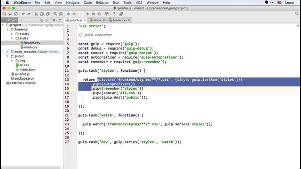Open the Refactor menu

102,2
